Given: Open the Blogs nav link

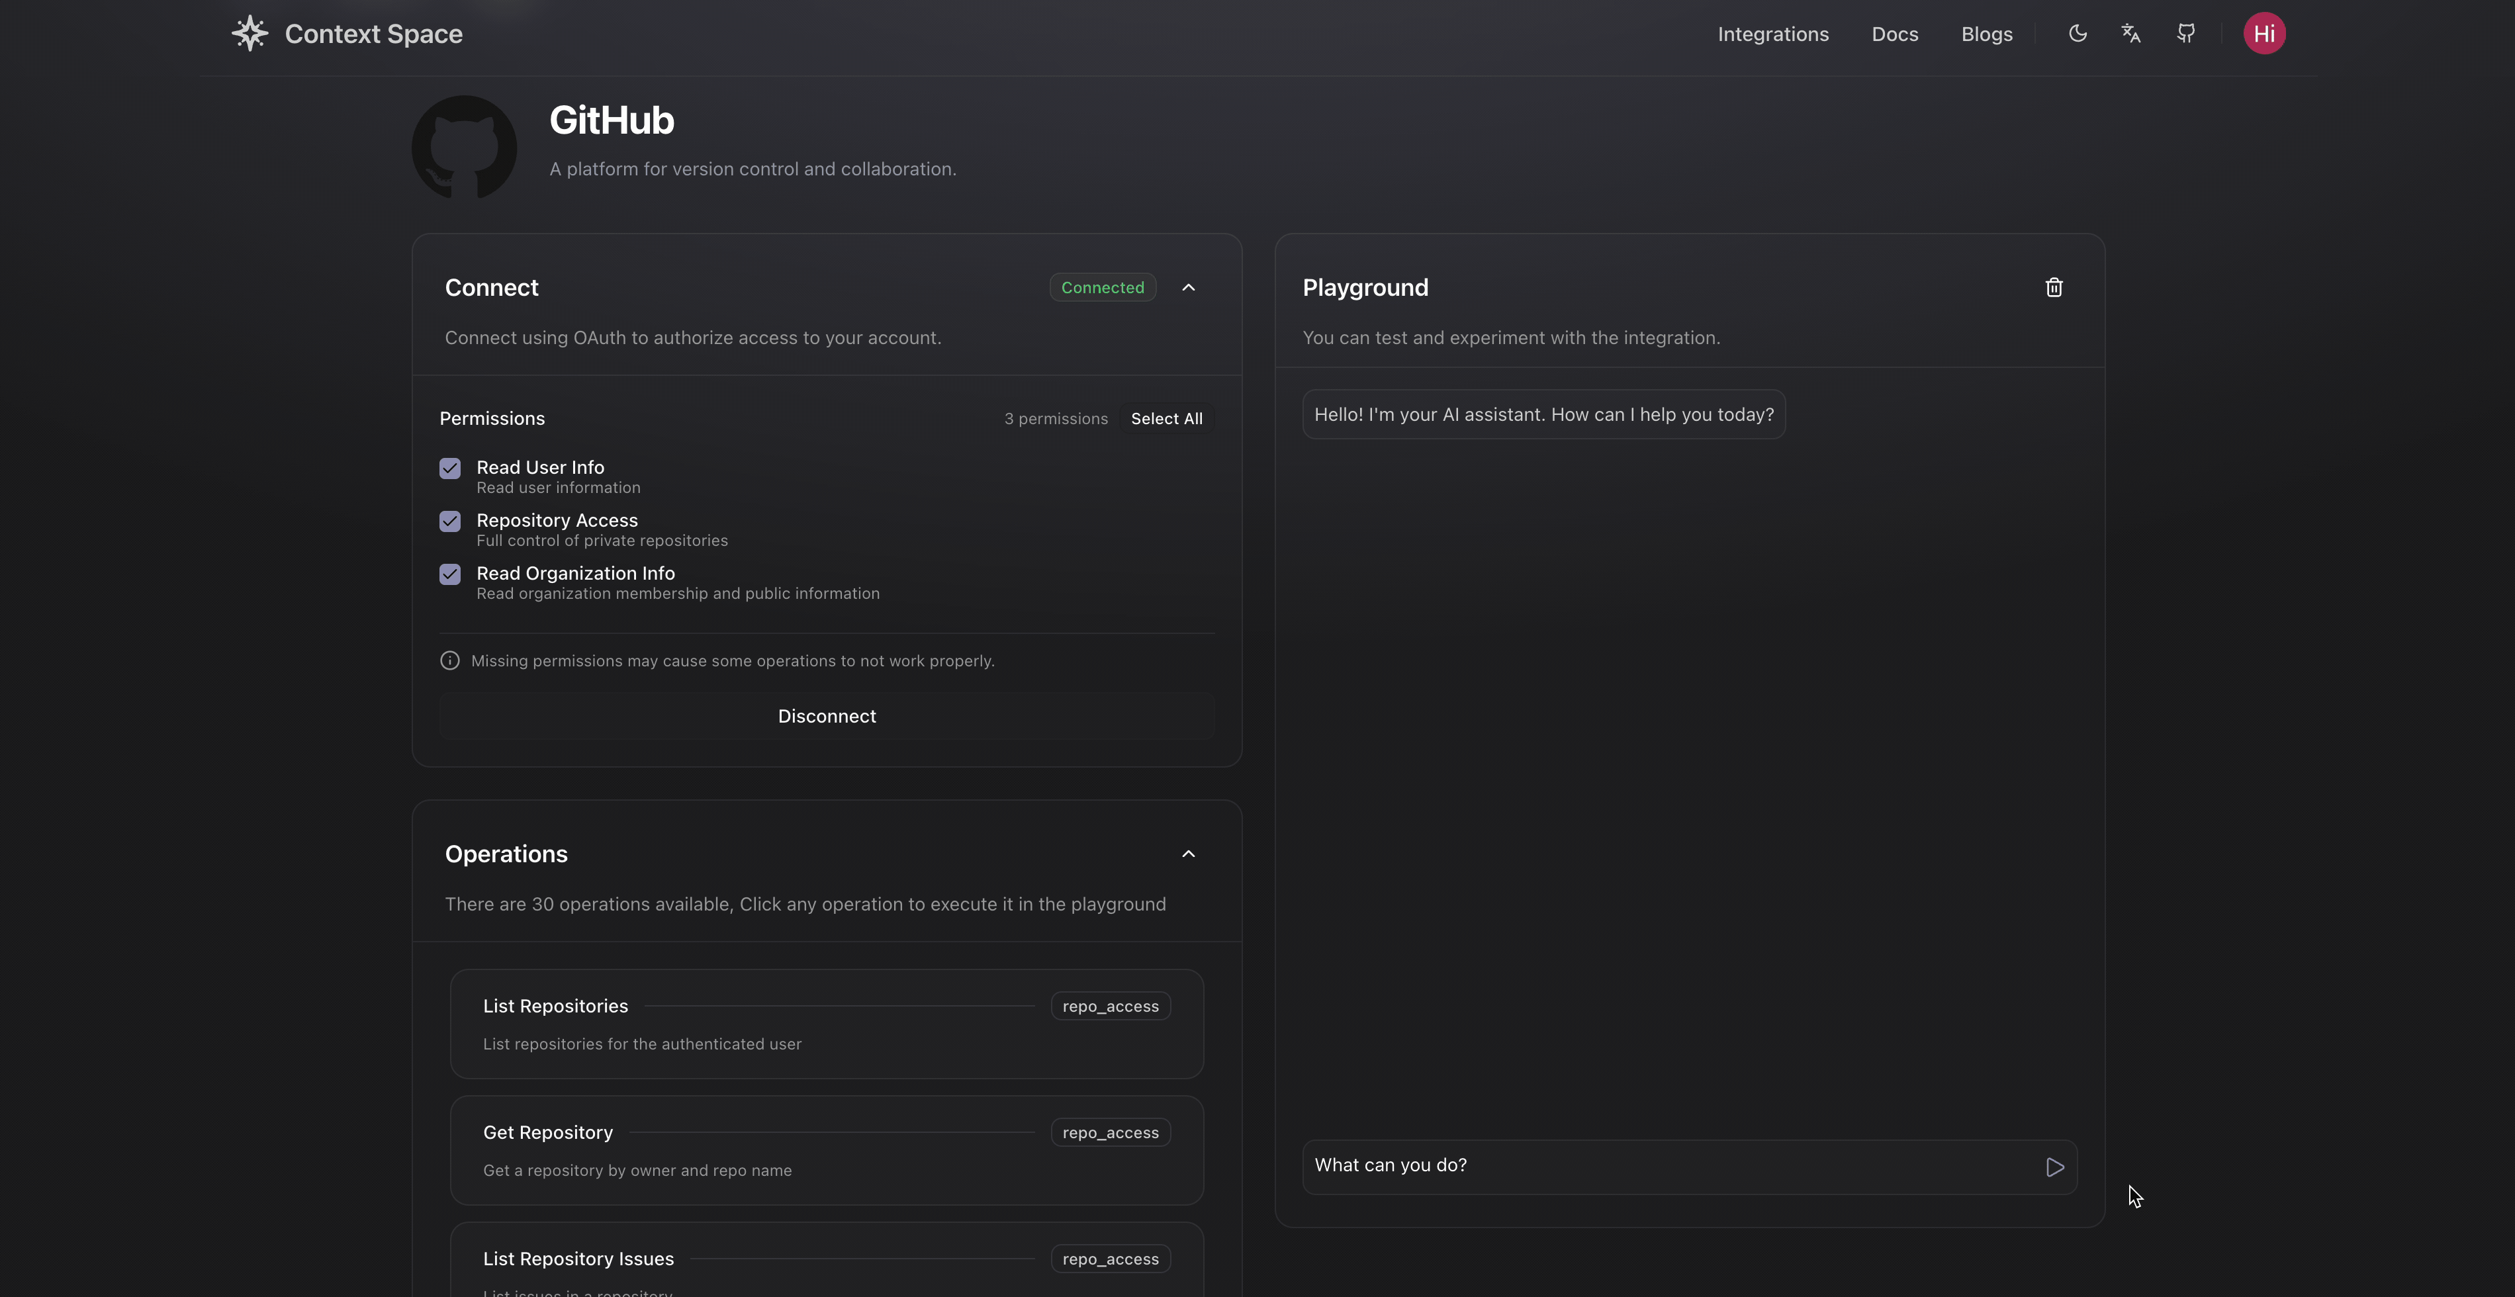Looking at the screenshot, I should click(1986, 34).
